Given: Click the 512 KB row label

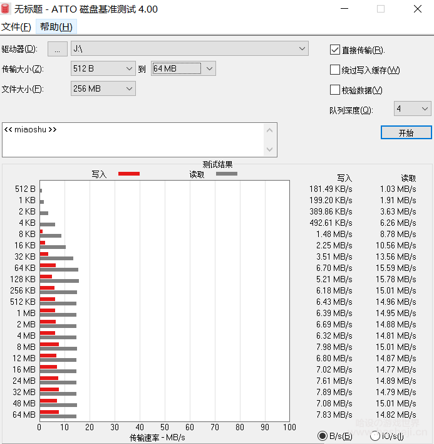Looking at the screenshot, I should [23, 302].
